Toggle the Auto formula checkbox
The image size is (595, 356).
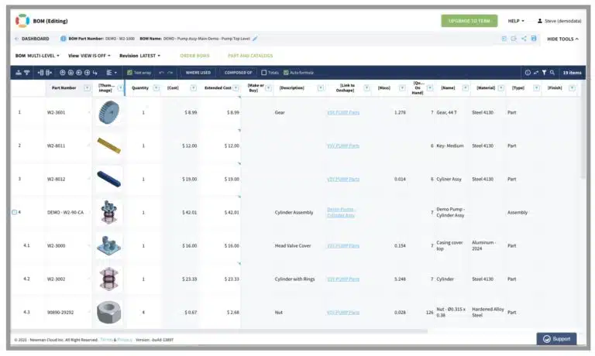286,73
